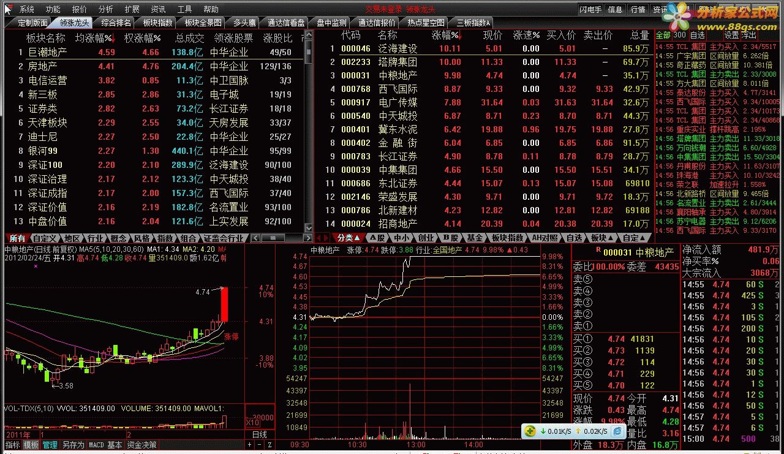The height and width of the screenshot is (454, 784).
Task: Select sector row 迪士尼
Action: [x=154, y=137]
